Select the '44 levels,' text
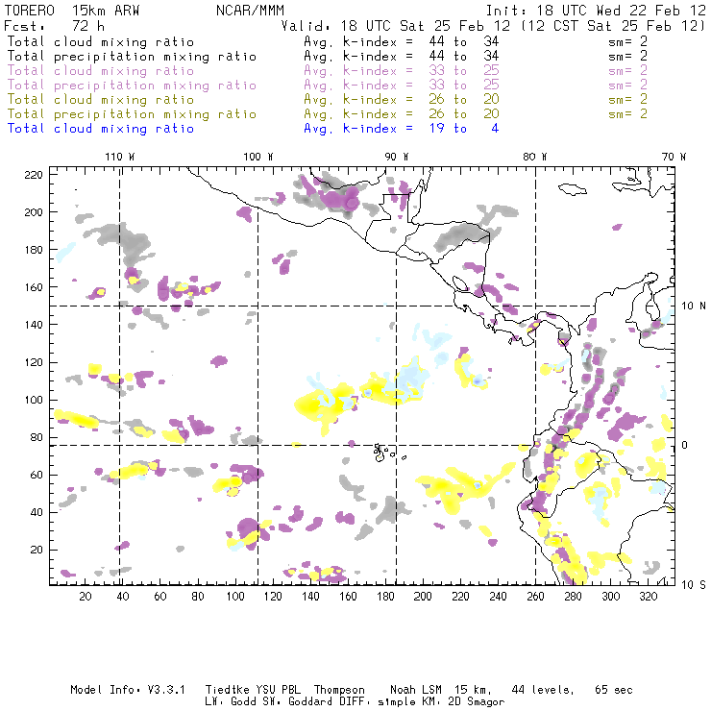The width and height of the screenshot is (711, 711). (x=543, y=690)
